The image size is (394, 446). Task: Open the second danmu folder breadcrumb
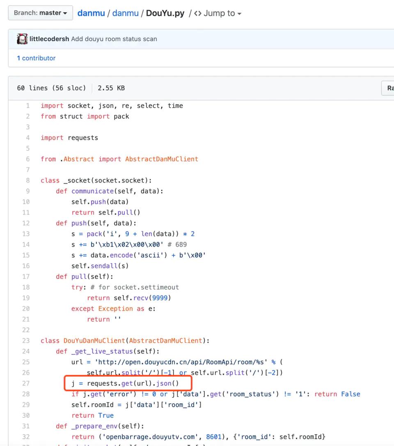tap(125, 13)
